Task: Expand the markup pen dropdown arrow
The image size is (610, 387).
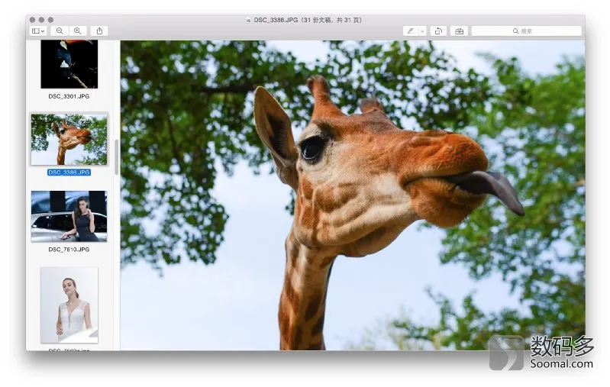Action: pos(422,31)
